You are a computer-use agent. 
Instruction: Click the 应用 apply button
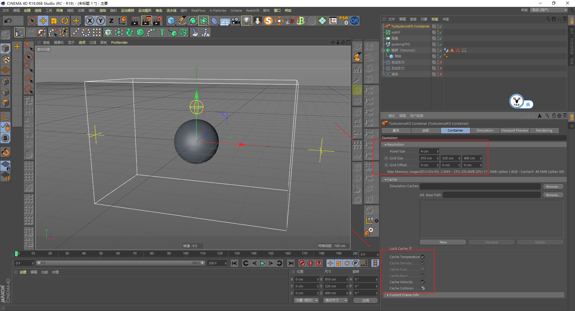(x=365, y=301)
